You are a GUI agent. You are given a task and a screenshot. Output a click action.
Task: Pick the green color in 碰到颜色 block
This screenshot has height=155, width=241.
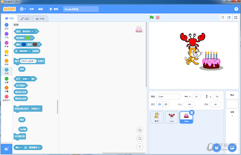(28, 38)
